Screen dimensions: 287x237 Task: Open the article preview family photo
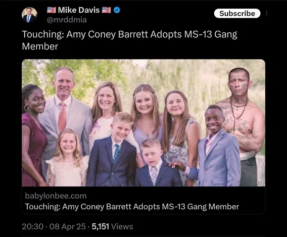pyautogui.click(x=143, y=123)
